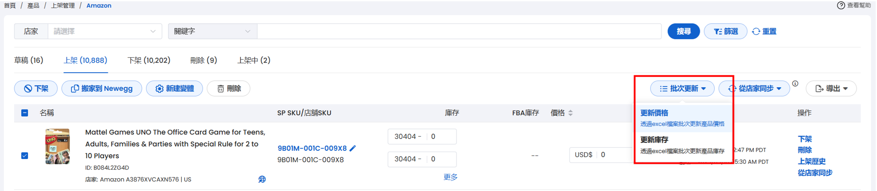Click the blue 搜尋 search button
Viewport: 877px width, 191px height.
(684, 32)
